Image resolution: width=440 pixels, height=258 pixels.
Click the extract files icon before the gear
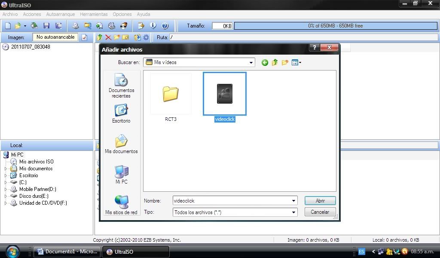click(137, 37)
